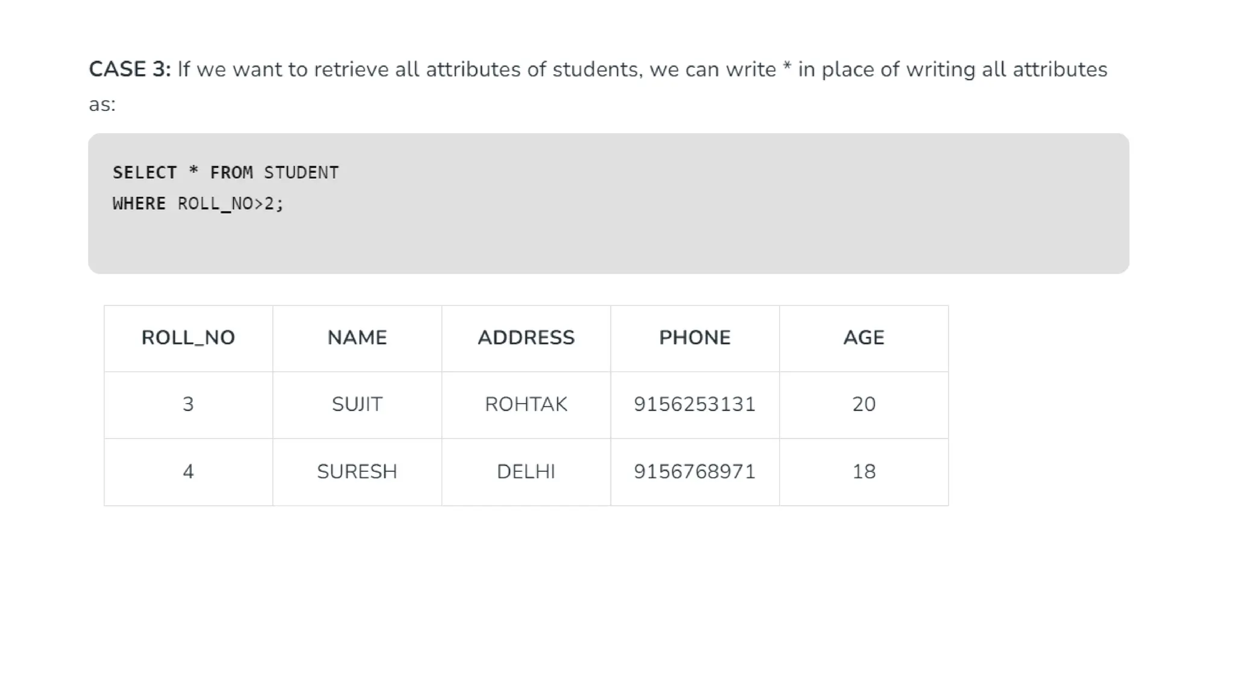Click the PHONE column header
1235x694 pixels.
click(695, 338)
